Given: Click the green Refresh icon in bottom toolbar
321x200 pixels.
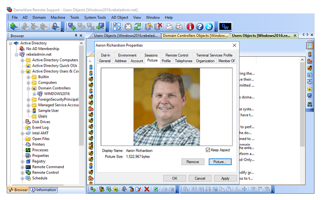Looking at the screenshot, I should [156, 189].
